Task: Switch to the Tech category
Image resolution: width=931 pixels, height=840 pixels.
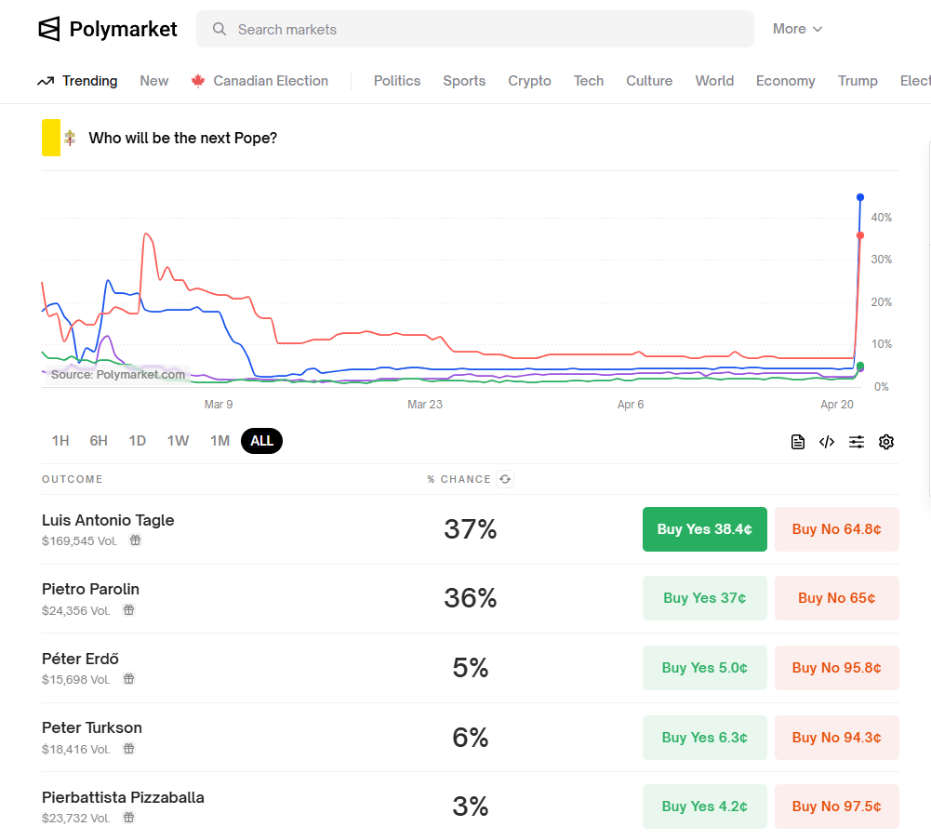Action: pyautogui.click(x=589, y=81)
